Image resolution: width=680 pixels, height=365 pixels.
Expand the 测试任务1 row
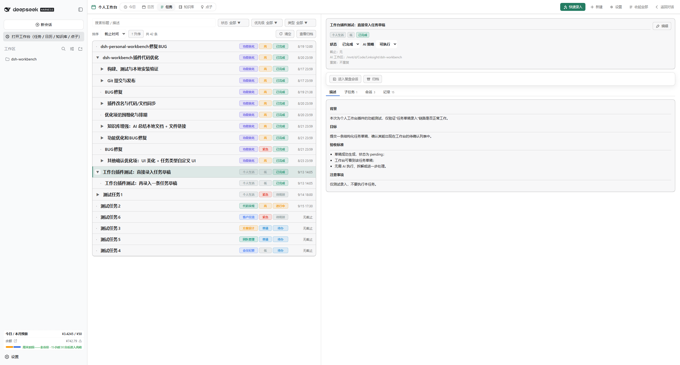(97, 195)
